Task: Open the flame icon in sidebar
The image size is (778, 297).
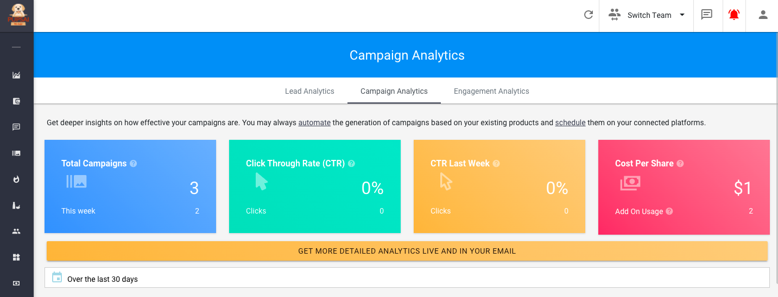Action: click(x=16, y=179)
